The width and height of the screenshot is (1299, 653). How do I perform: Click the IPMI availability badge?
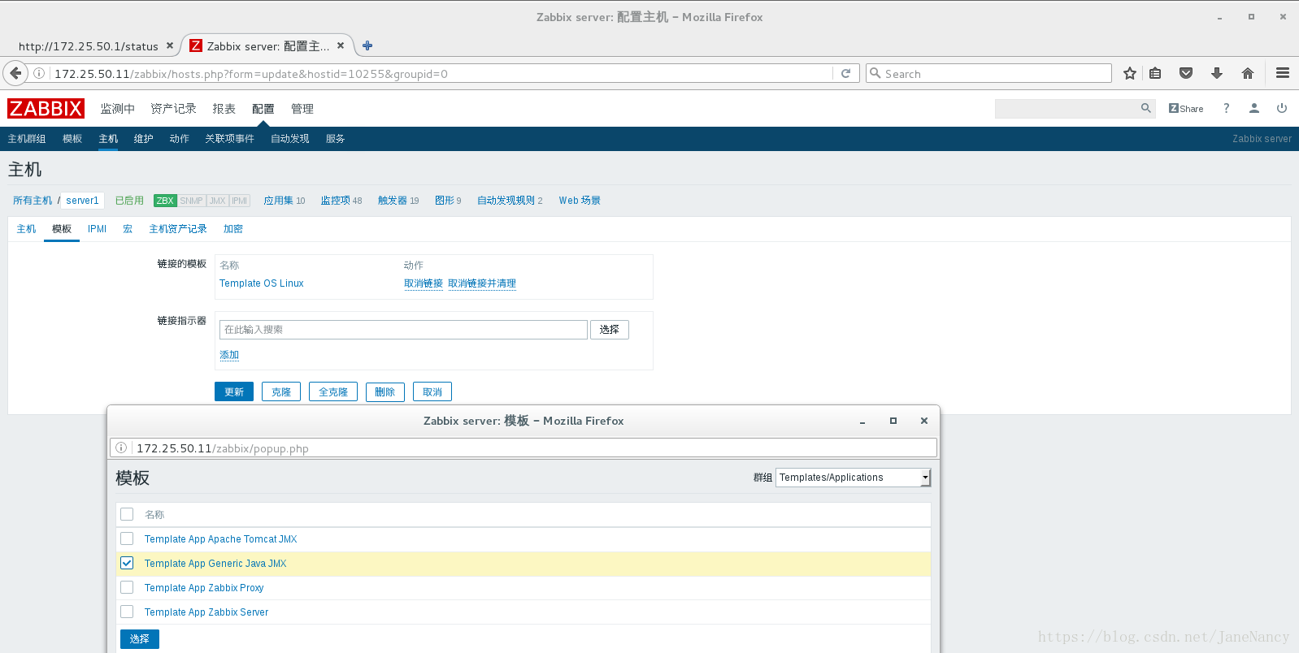tap(240, 201)
